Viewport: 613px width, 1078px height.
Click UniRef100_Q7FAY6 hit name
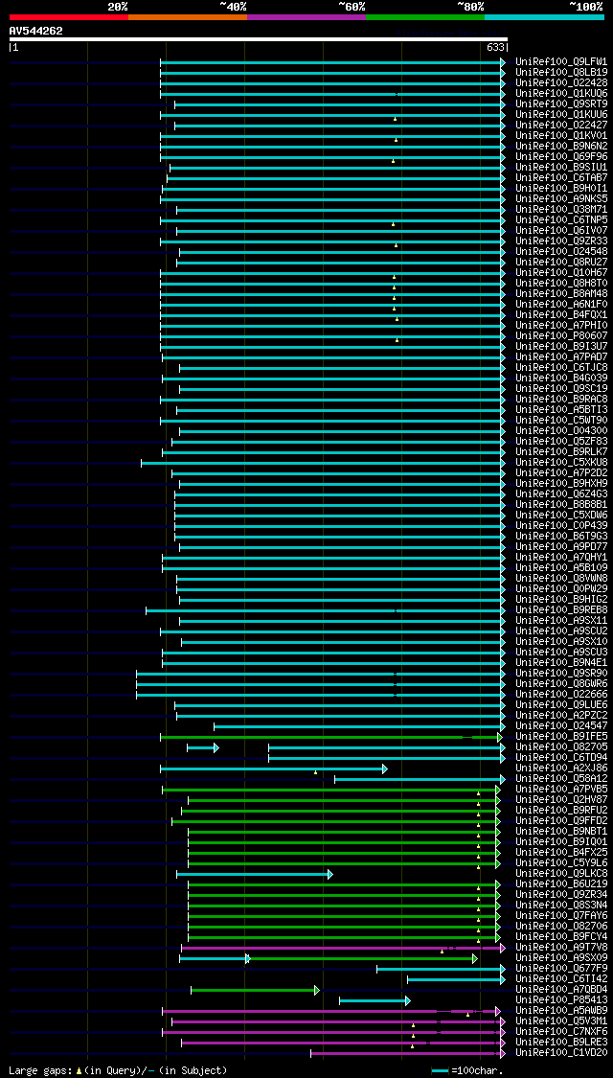561,916
